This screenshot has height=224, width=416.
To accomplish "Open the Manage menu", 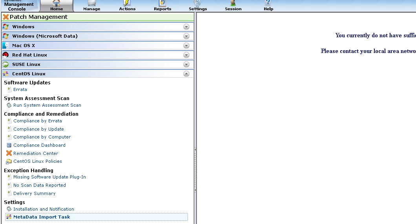I will 91,6.
